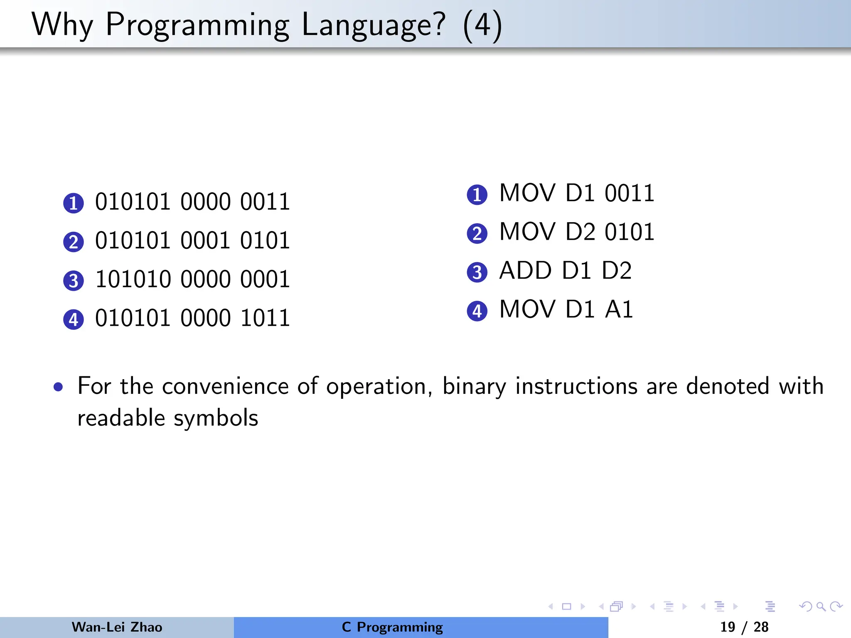Click binary line 101010 0000 0001

tap(192, 279)
